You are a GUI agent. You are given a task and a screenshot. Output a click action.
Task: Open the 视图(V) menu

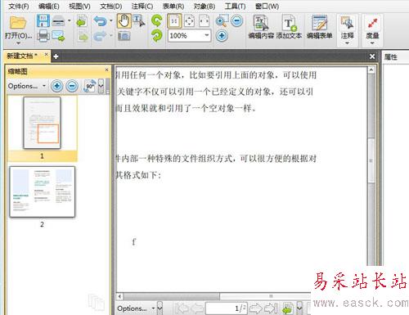point(79,6)
